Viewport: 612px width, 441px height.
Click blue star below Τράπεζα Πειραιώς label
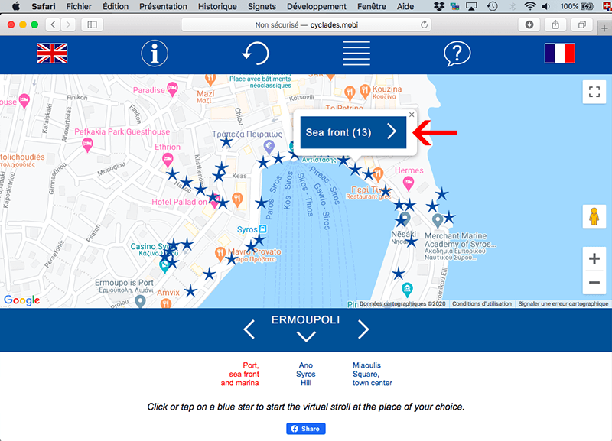coord(226,141)
